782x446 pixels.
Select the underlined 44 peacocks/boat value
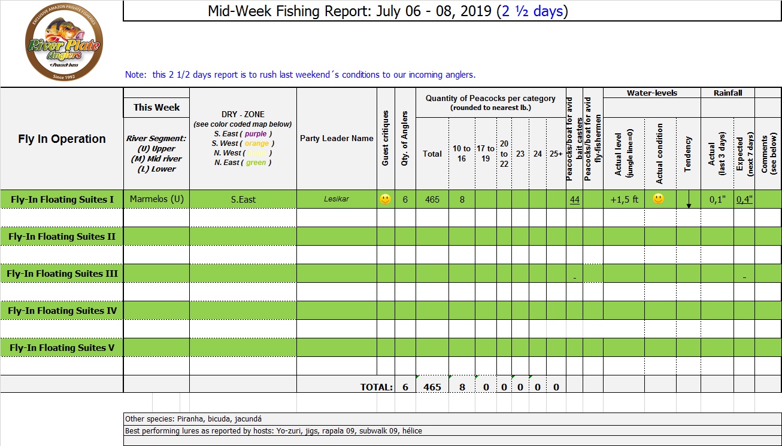pos(574,200)
